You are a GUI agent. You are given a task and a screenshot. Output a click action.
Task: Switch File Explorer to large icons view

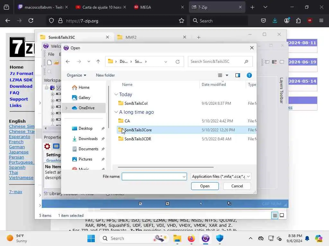click(282, 215)
